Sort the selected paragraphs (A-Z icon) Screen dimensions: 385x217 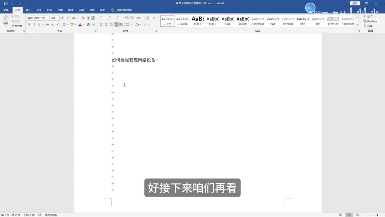[148, 18]
